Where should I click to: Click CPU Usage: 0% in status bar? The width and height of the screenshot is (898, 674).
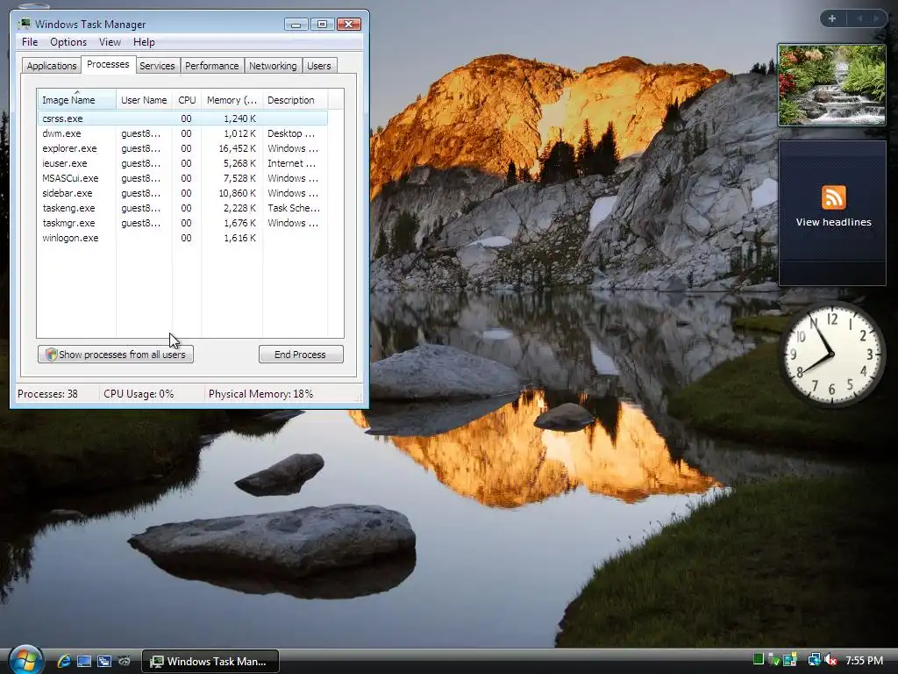coord(139,394)
